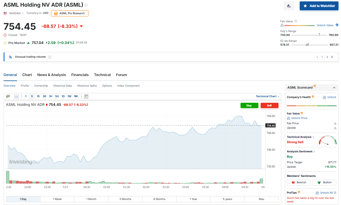Set chart interval to 15 minutes
The height and width of the screenshot is (205, 341).
click(38, 96)
